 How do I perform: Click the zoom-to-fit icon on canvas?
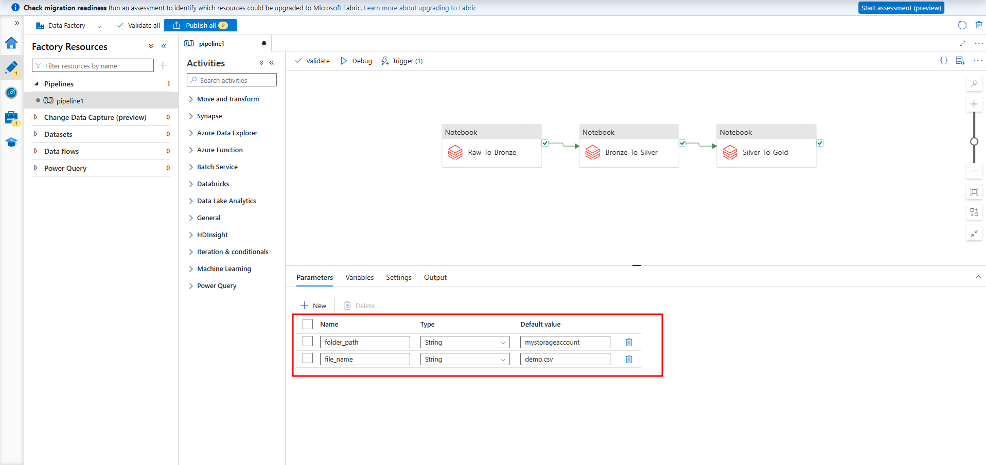click(x=974, y=192)
